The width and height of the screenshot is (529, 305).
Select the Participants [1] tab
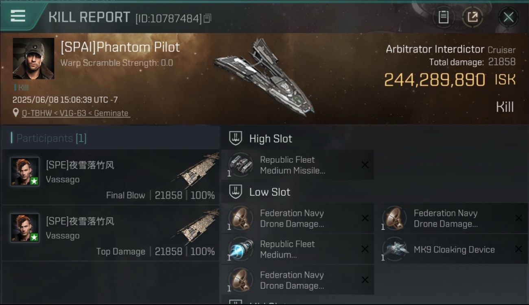pyautogui.click(x=49, y=138)
